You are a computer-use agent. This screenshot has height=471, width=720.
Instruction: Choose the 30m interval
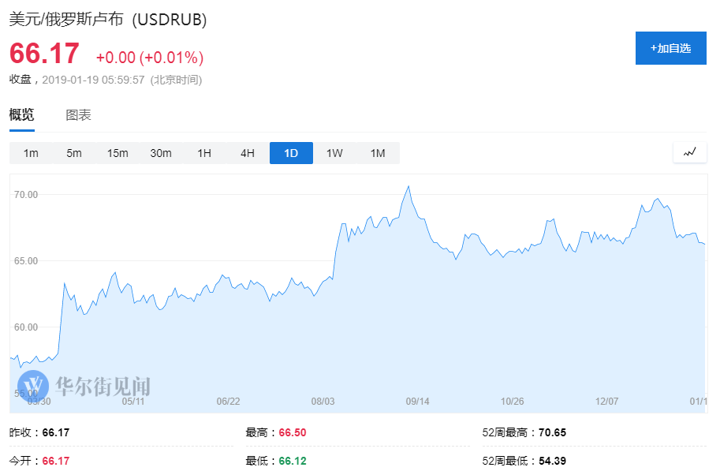pos(161,153)
